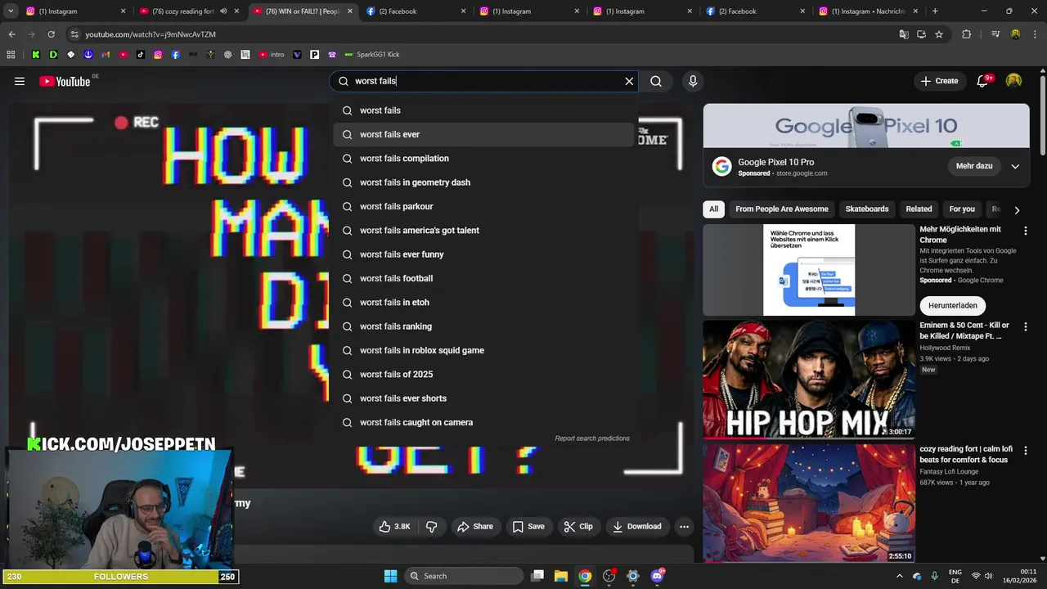Open the 'SparkGG1 Kick' bookmark

pos(372,55)
